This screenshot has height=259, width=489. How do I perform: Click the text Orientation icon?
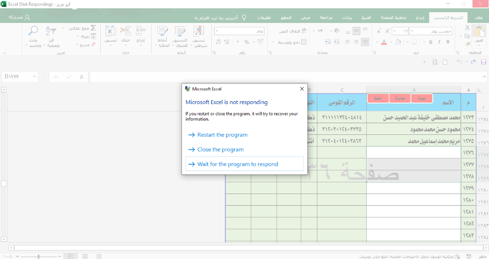(x=336, y=31)
